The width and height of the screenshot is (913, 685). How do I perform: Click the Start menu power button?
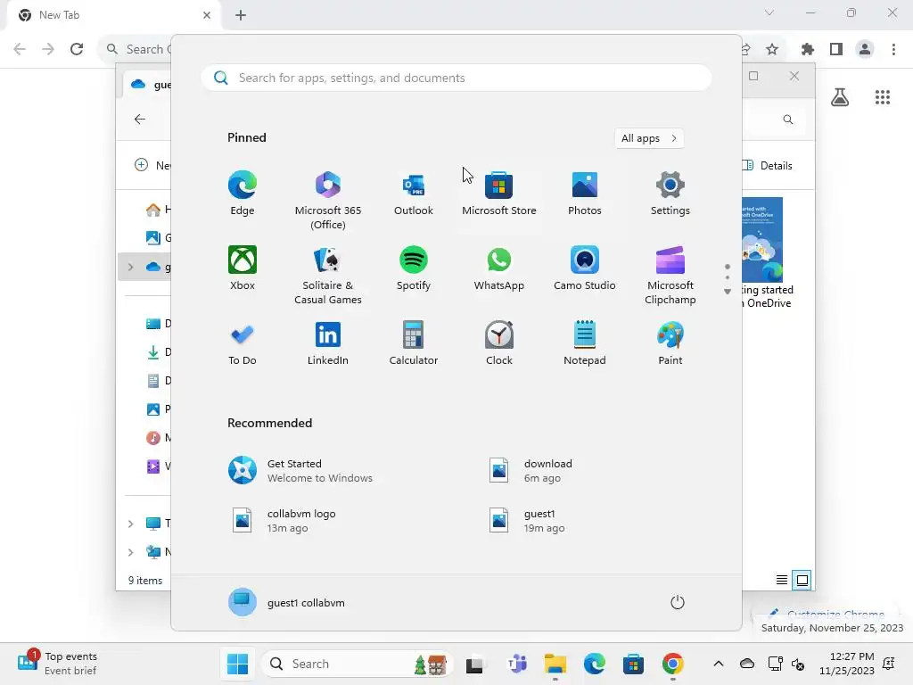coord(678,602)
